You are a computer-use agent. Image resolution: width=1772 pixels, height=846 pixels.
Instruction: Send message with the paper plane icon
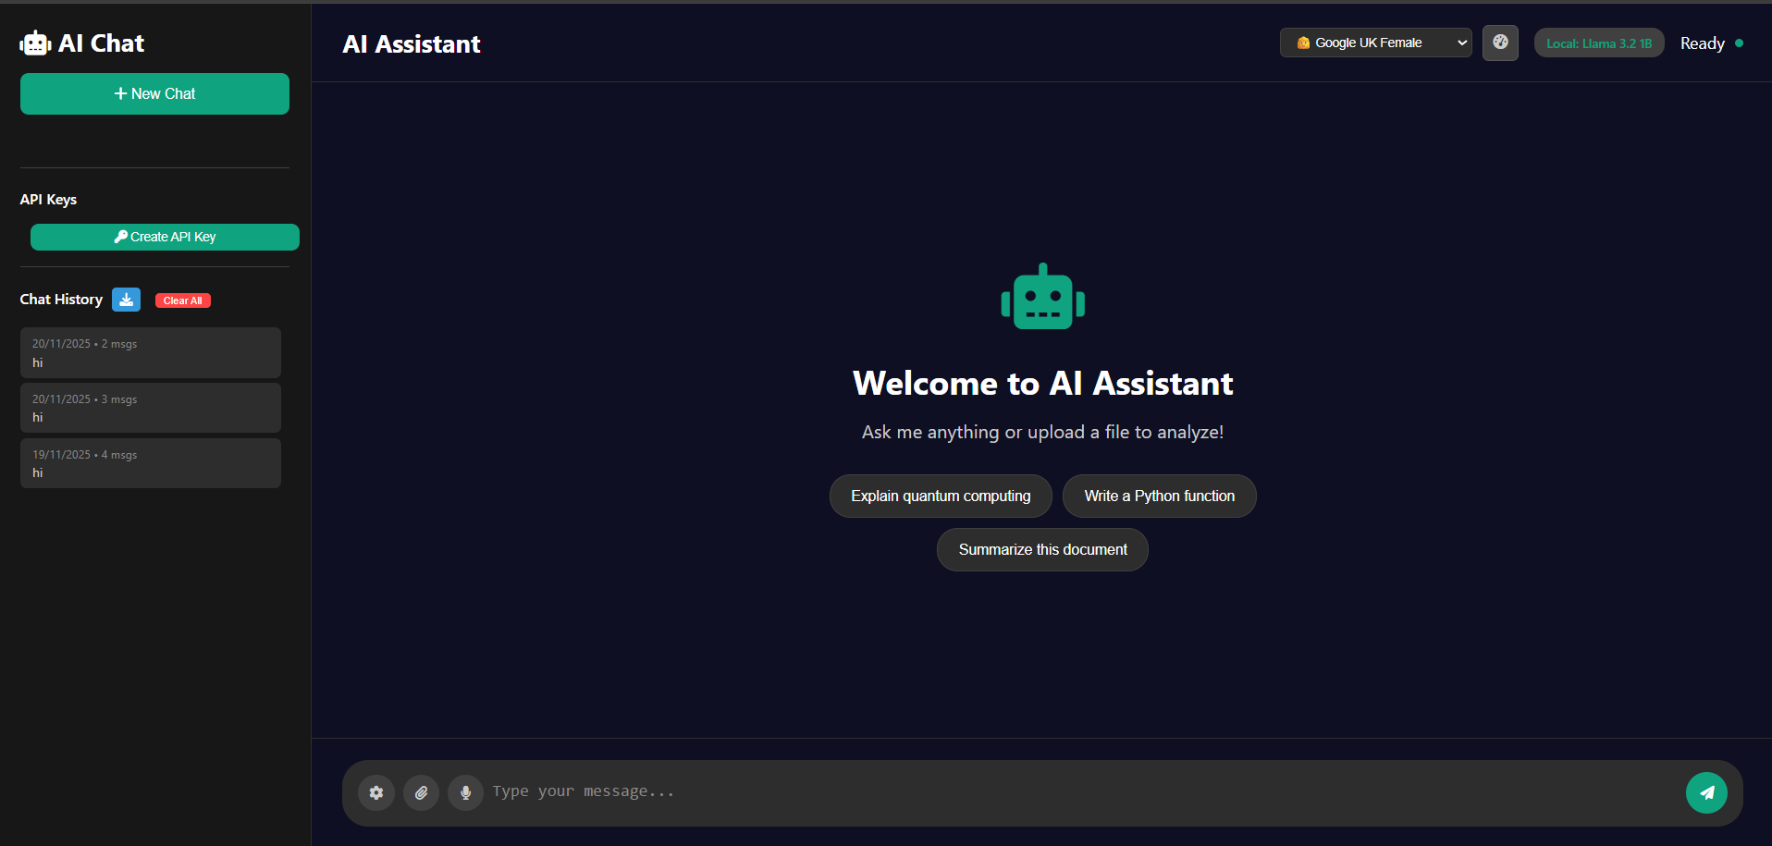tap(1706, 792)
